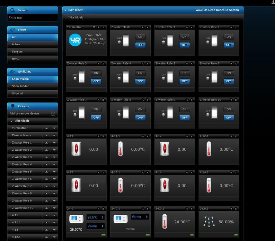Turn OFF Z-water Rele 5
The width and height of the screenshot is (275, 241).
point(184,81)
